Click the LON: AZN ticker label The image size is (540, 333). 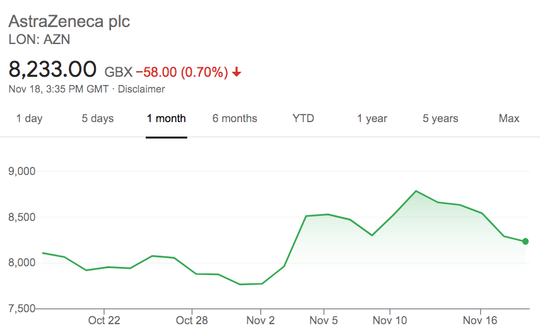tap(39, 40)
